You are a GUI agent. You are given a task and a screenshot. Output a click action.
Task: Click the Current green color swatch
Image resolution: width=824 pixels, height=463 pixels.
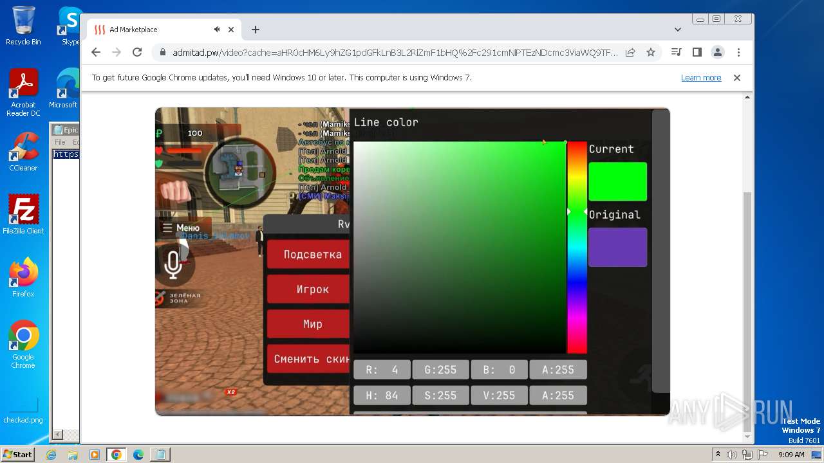click(618, 181)
